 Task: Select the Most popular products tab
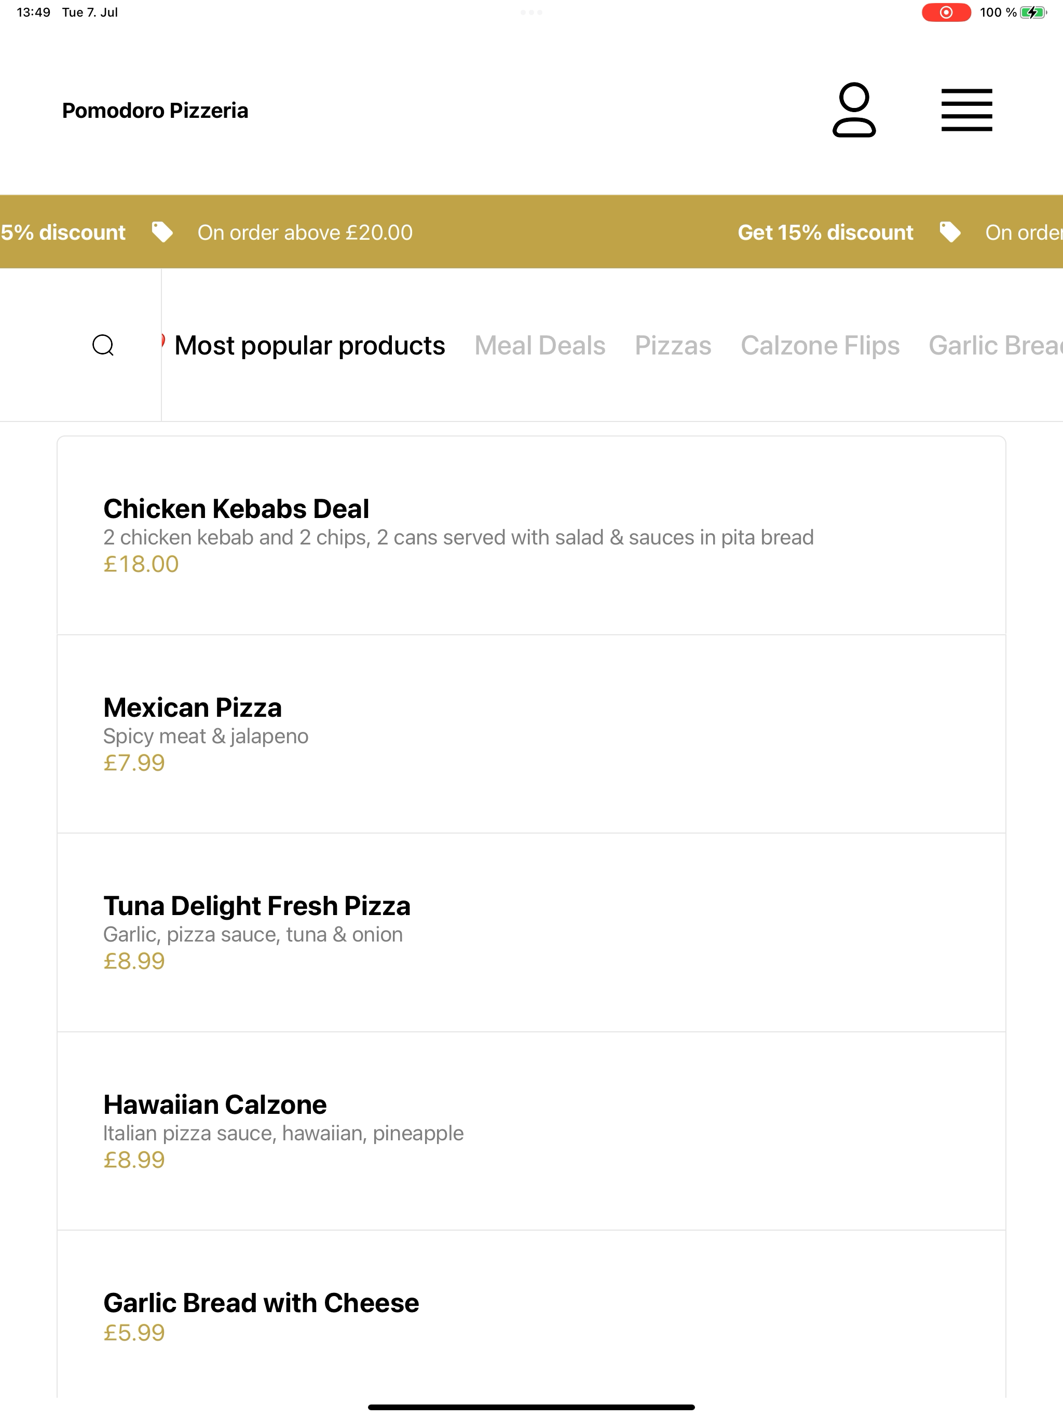[x=310, y=346]
